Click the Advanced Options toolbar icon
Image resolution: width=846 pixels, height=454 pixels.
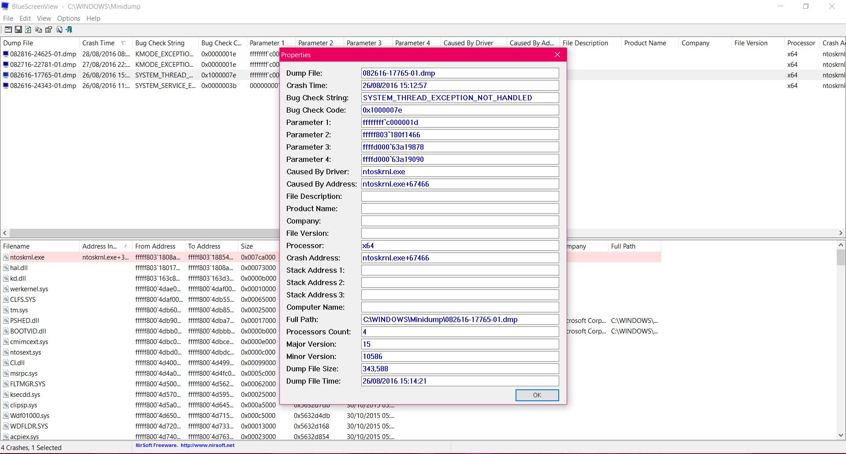click(8, 29)
